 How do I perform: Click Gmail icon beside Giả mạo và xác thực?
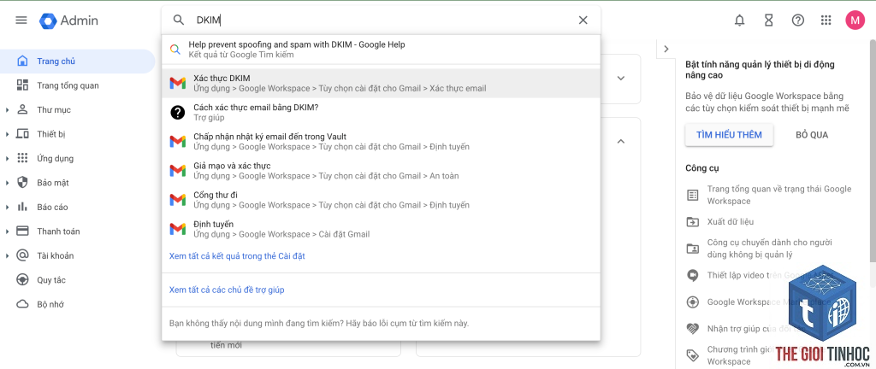[178, 171]
